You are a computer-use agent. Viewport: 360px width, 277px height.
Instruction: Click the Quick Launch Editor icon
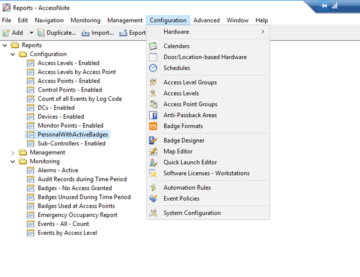pyautogui.click(x=153, y=162)
